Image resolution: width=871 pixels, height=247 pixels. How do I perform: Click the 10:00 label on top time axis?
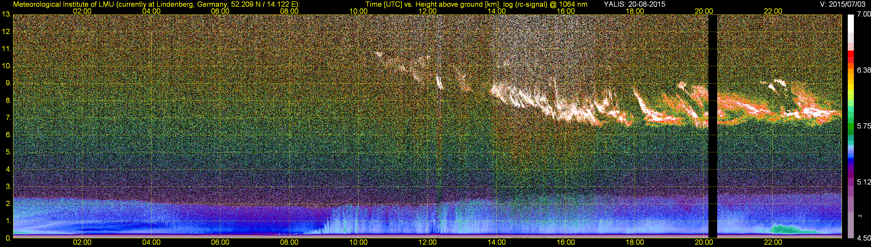(358, 11)
